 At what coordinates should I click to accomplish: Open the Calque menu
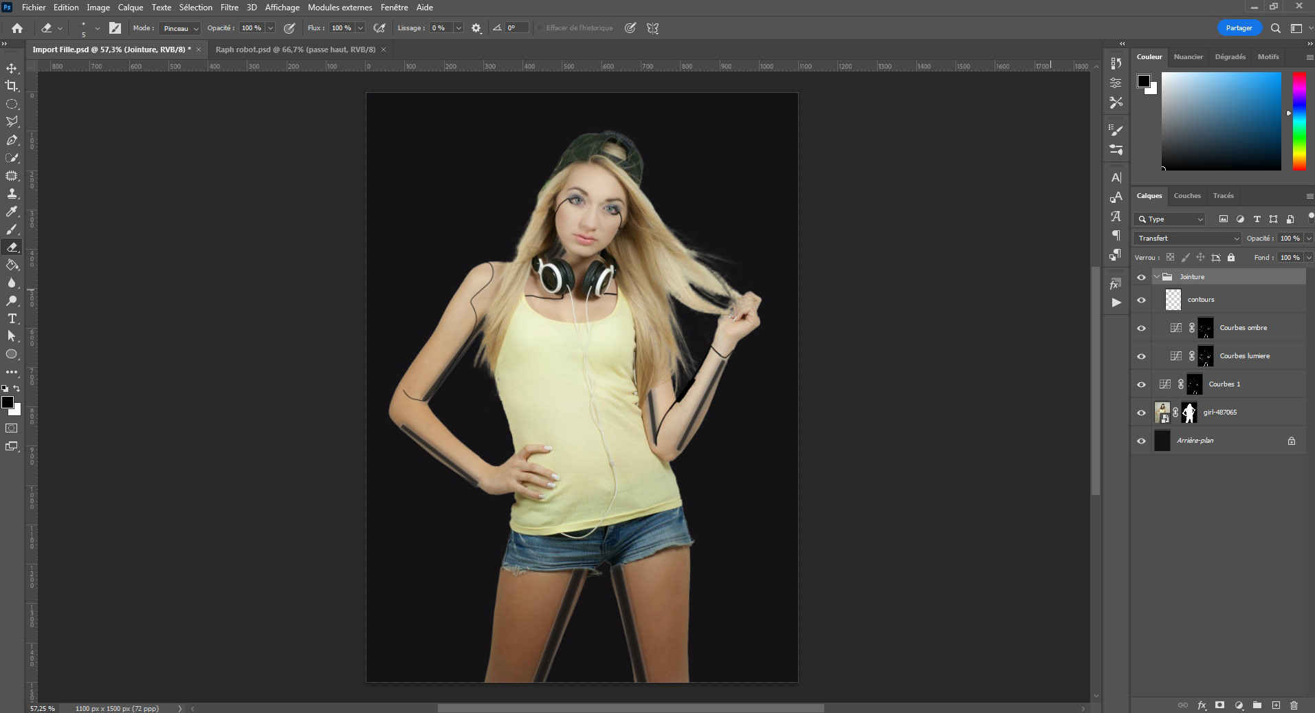pos(131,7)
